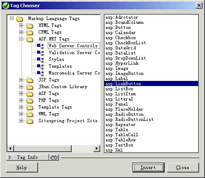Click the Templates category icon
The height and width of the screenshot is (178, 205).
pyautogui.click(x=40, y=66)
